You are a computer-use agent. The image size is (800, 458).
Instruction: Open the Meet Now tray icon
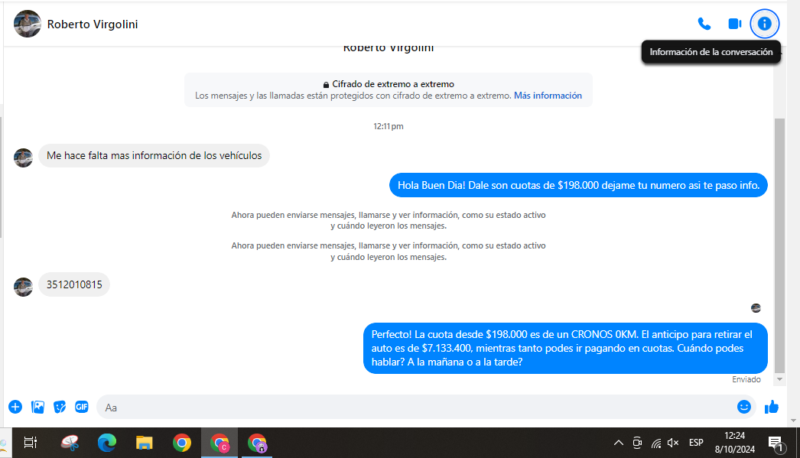click(x=637, y=443)
